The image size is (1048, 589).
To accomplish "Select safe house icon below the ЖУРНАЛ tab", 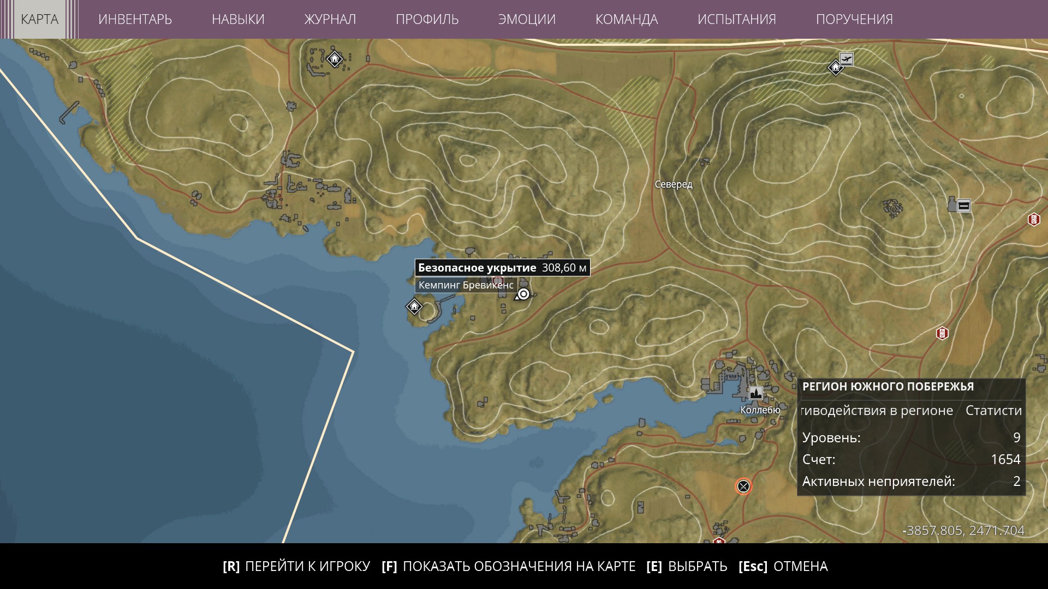I will pyautogui.click(x=335, y=58).
